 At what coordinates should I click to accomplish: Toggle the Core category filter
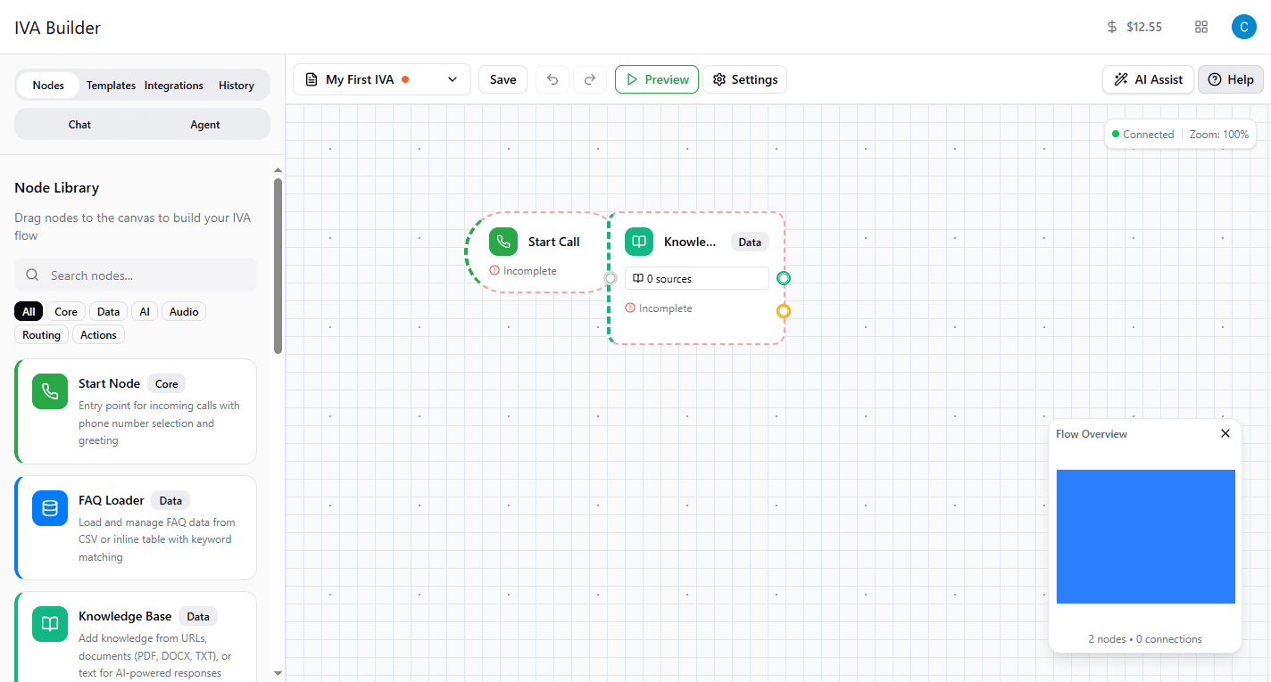click(x=65, y=311)
